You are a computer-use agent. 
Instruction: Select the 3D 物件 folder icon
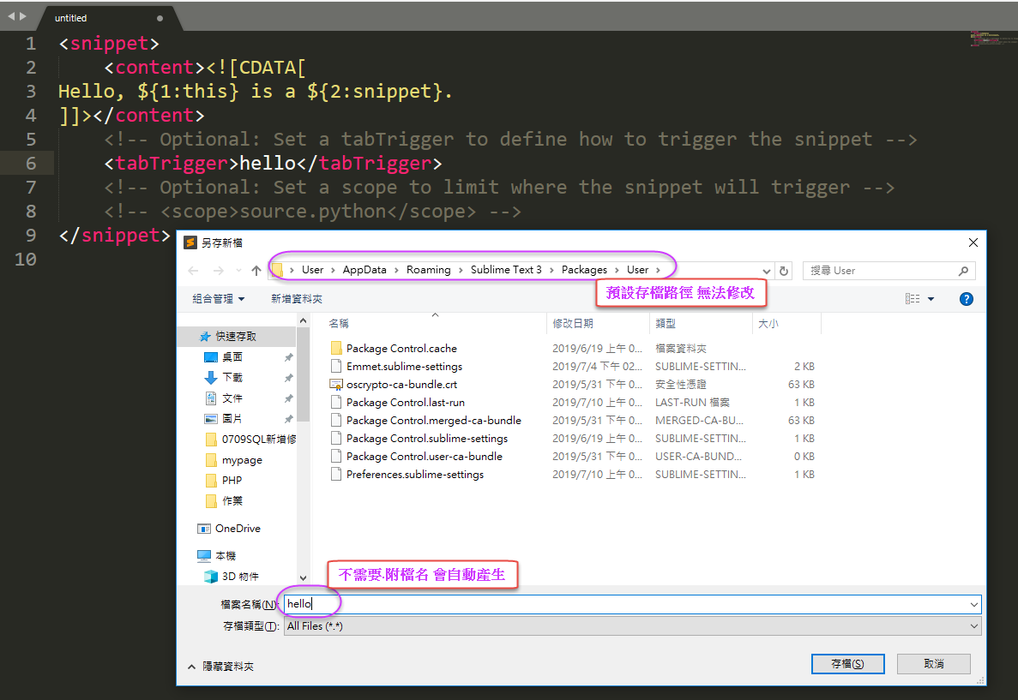point(210,577)
